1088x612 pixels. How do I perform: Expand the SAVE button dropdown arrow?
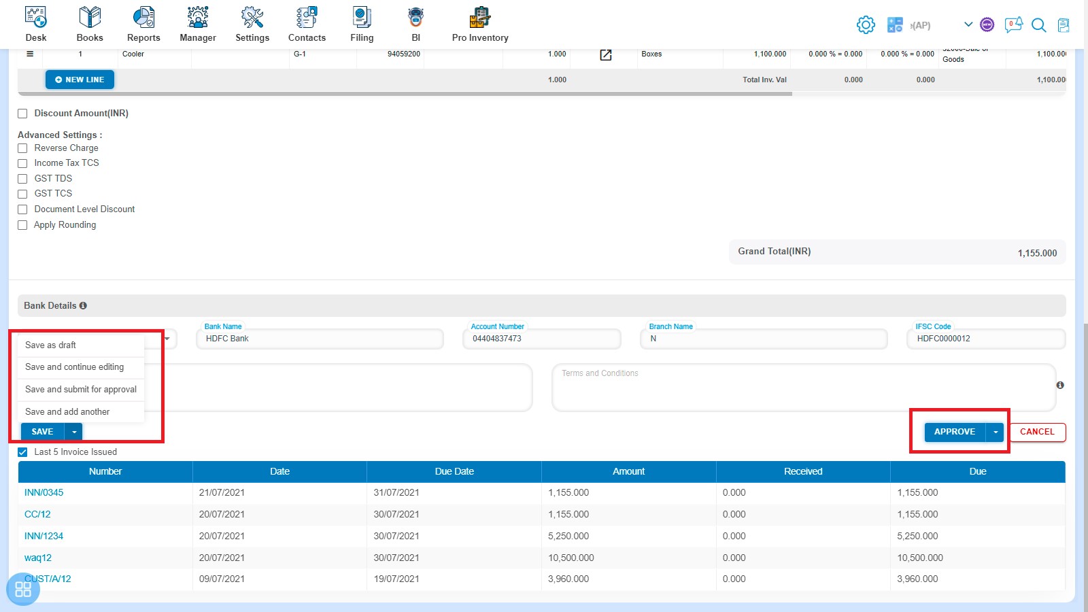click(x=74, y=432)
